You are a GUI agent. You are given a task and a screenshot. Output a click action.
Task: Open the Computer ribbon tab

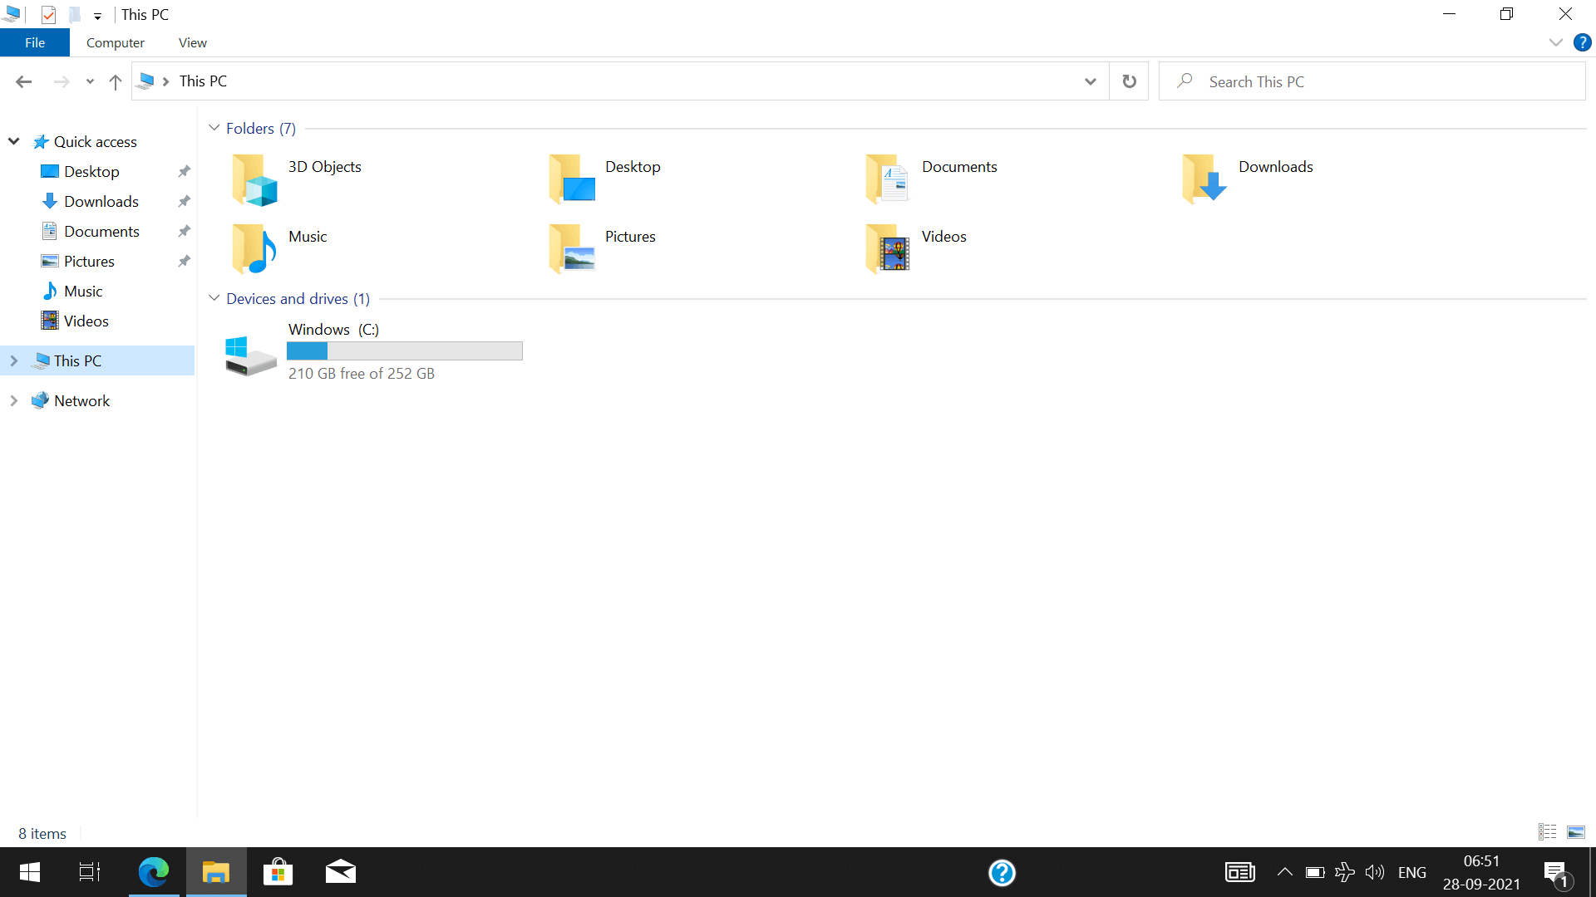[x=115, y=43]
